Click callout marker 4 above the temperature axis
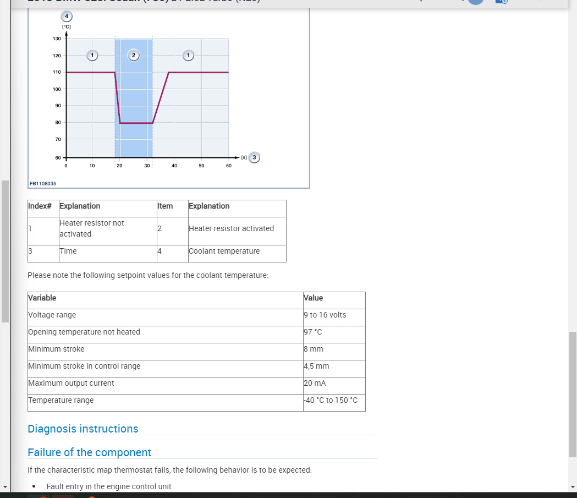577x498 pixels. 67,16
